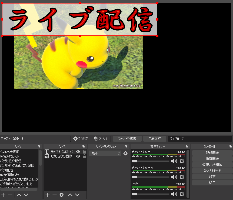Lock the テキスト (GDI+) 3 source
This screenshot has height=200, width=233.
point(84,152)
